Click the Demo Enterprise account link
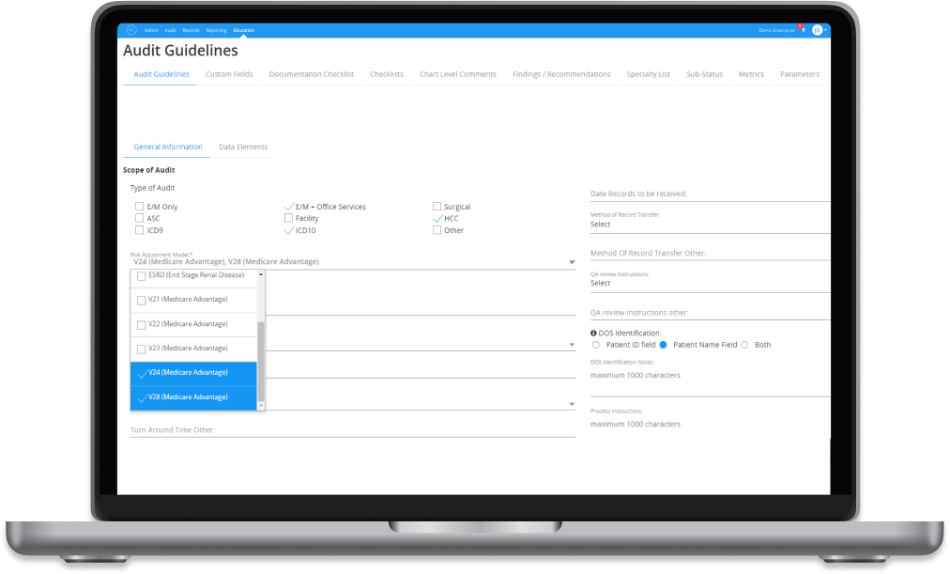 (x=776, y=29)
